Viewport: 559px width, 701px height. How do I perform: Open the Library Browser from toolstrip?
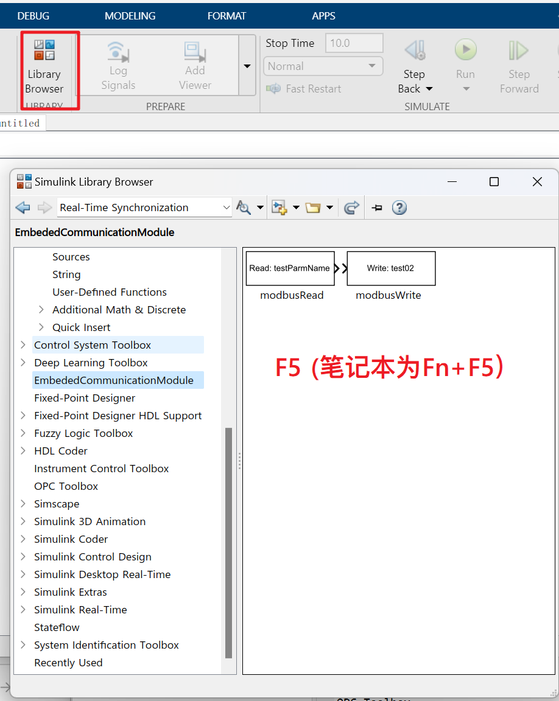[x=44, y=67]
